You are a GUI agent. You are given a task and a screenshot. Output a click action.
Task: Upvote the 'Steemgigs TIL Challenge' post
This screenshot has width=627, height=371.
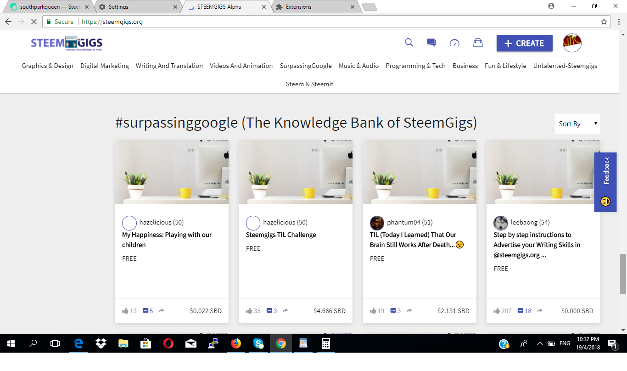[249, 311]
